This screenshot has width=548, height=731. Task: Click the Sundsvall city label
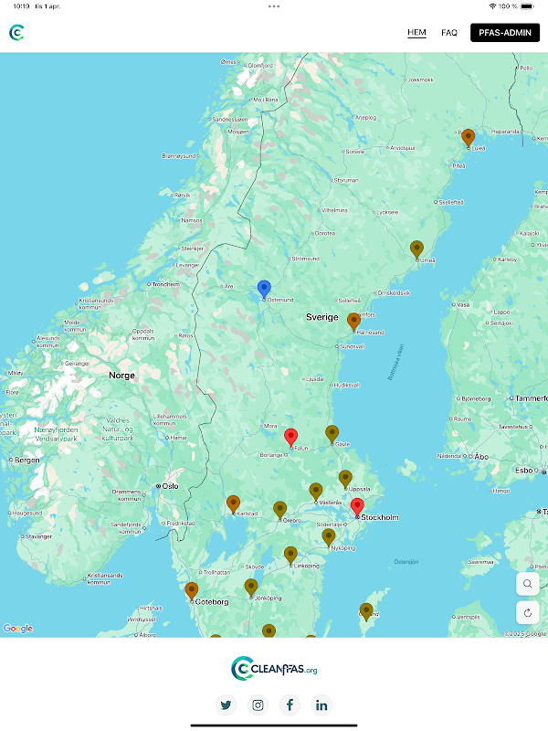352,346
